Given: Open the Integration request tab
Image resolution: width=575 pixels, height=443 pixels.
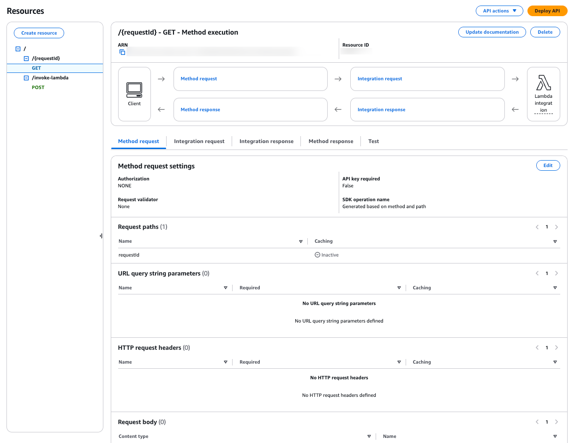Looking at the screenshot, I should pyautogui.click(x=199, y=141).
